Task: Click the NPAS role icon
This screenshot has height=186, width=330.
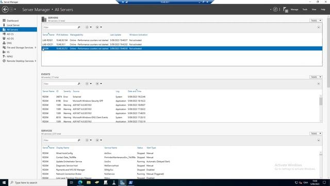Action: 4,56
